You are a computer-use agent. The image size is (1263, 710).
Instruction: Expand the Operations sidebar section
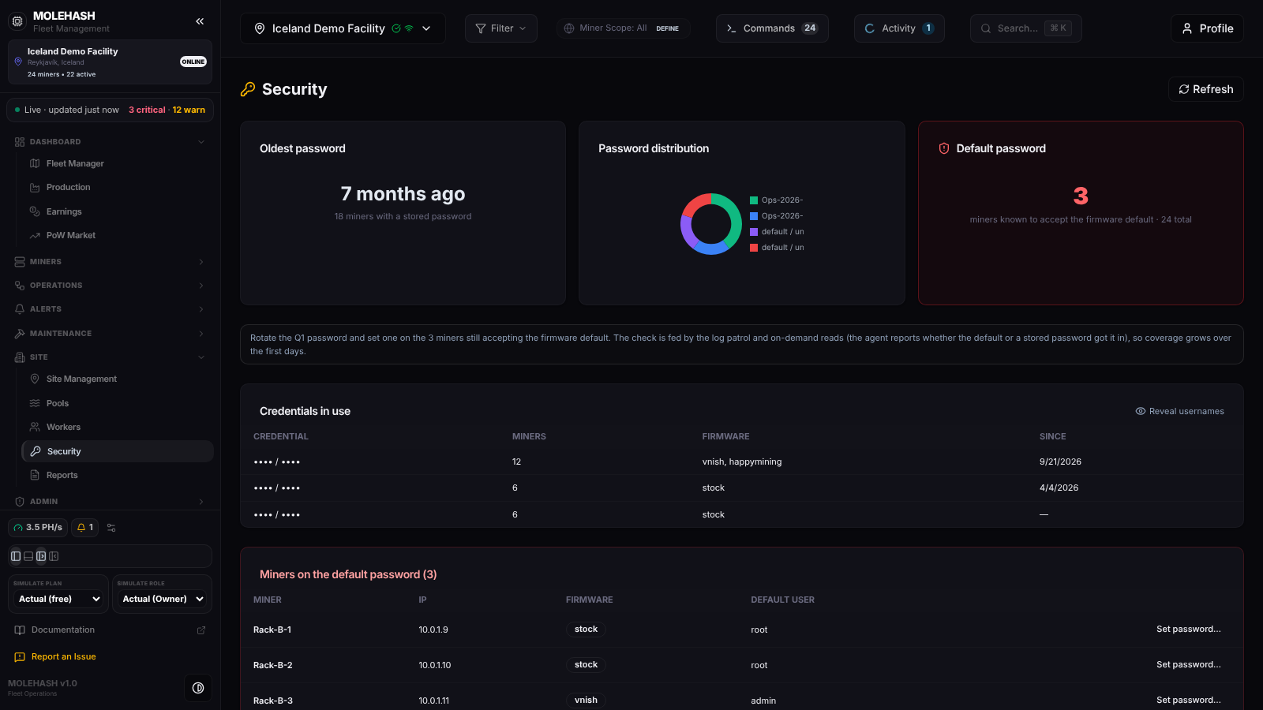[110, 286]
